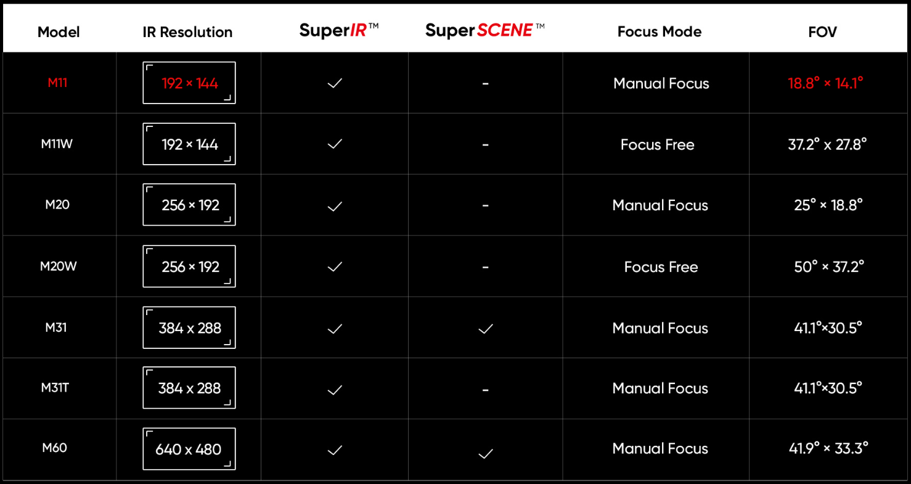Click the SuperIR checkmark for M60
The width and height of the screenshot is (911, 484).
point(335,451)
